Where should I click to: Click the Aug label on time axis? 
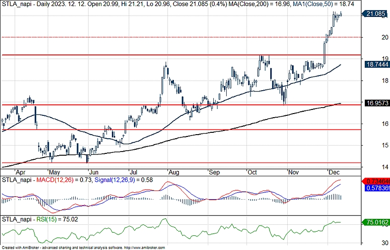(174, 172)
